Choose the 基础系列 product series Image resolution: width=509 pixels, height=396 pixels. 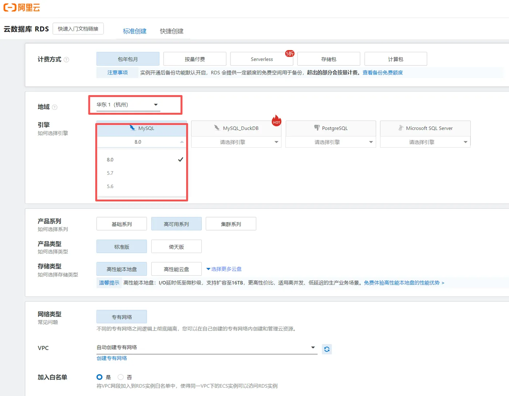coord(122,224)
